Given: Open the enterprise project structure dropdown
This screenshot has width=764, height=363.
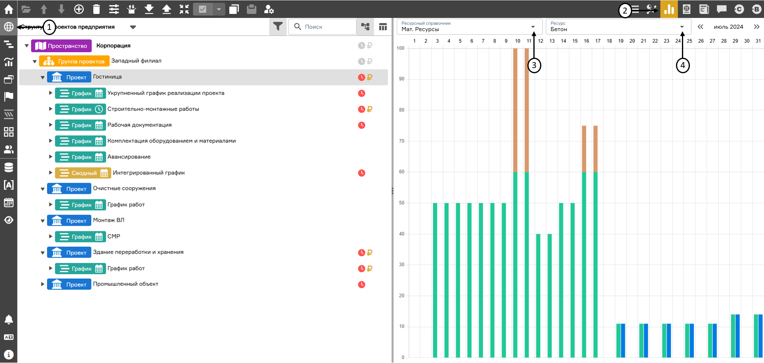Looking at the screenshot, I should tap(133, 27).
